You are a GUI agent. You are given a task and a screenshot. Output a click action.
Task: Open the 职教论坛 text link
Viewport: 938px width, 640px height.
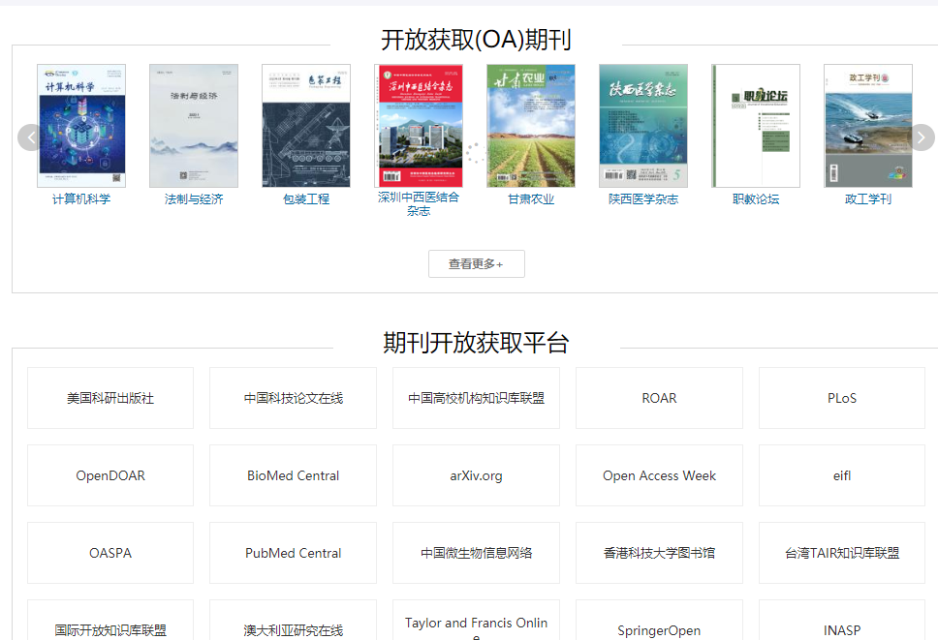point(756,199)
